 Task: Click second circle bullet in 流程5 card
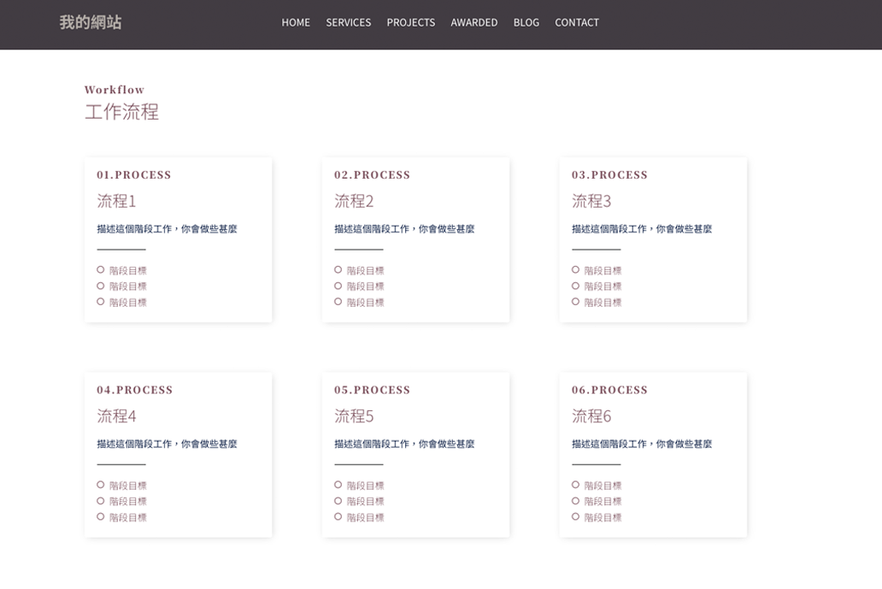coord(338,501)
